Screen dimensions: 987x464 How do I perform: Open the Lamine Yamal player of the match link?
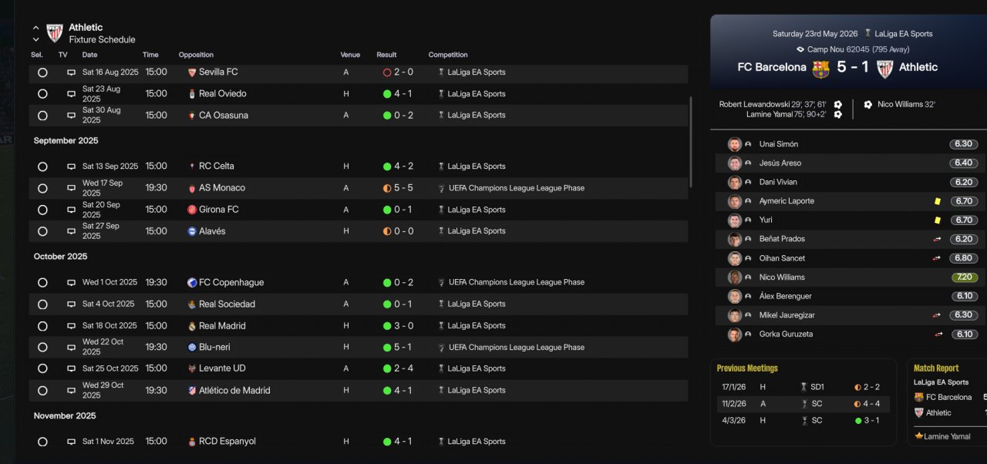(x=948, y=436)
